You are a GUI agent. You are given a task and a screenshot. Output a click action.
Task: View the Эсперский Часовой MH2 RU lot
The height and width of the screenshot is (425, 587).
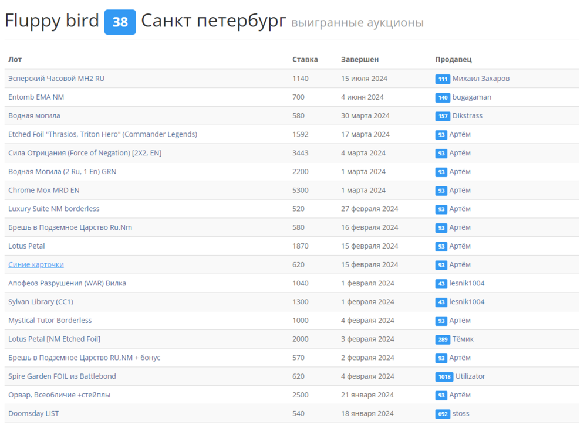click(56, 78)
